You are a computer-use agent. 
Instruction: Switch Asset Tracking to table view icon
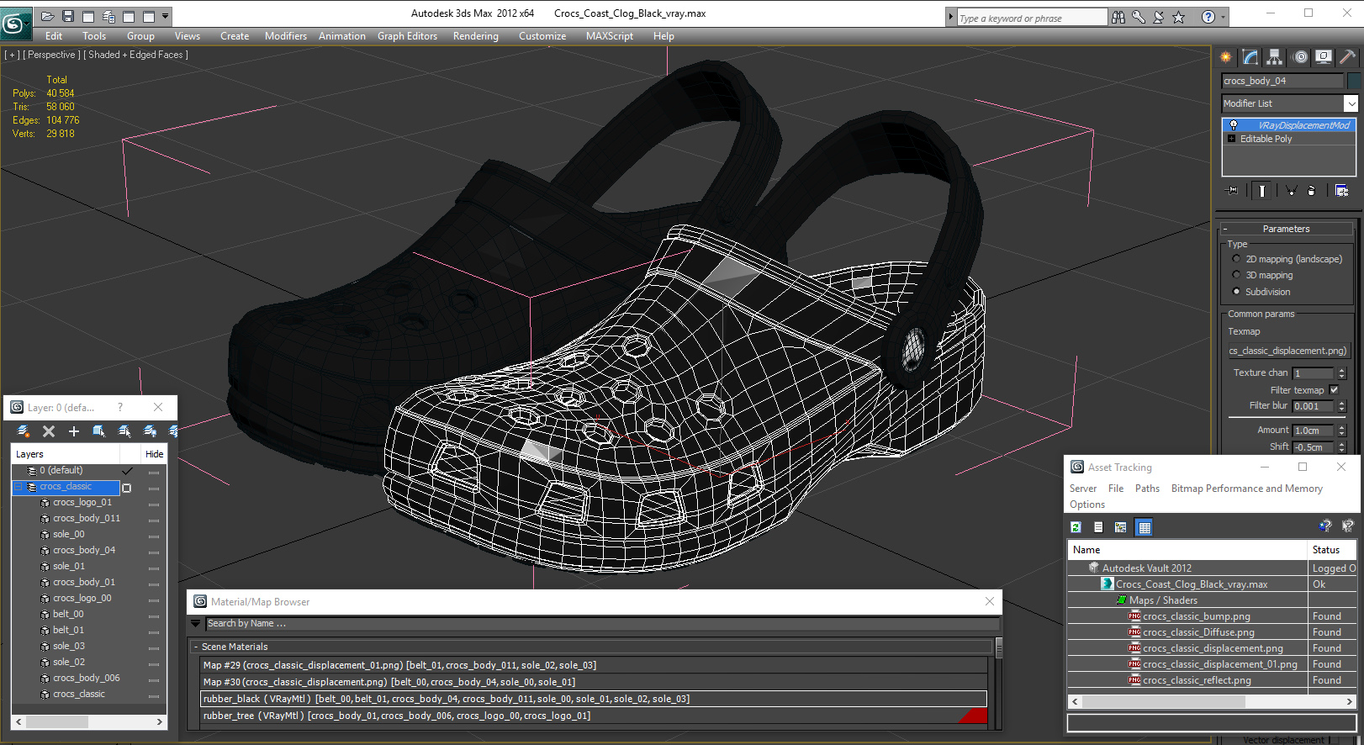click(1144, 527)
